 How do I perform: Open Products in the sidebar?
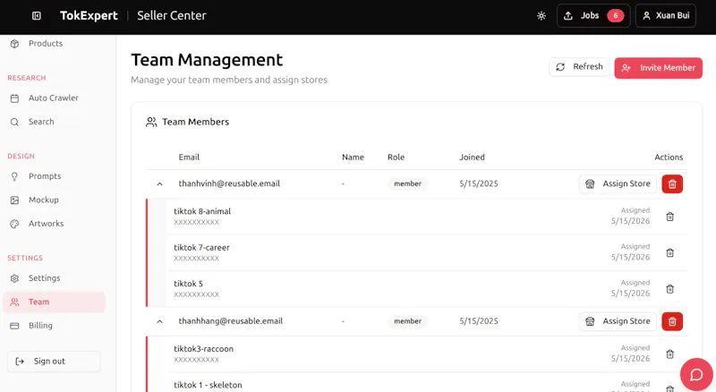[x=46, y=43]
